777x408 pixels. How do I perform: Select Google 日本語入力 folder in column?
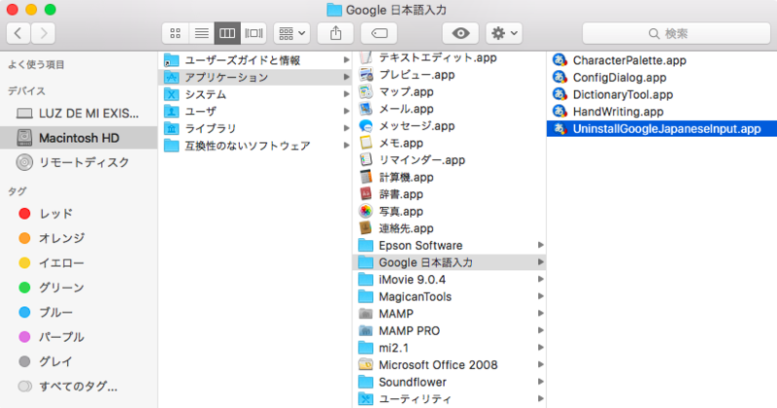pos(449,262)
